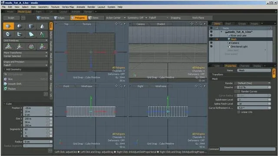Click the Snapping button
Image resolution: width=278 pixels, height=156 pixels.
pyautogui.click(x=175, y=18)
